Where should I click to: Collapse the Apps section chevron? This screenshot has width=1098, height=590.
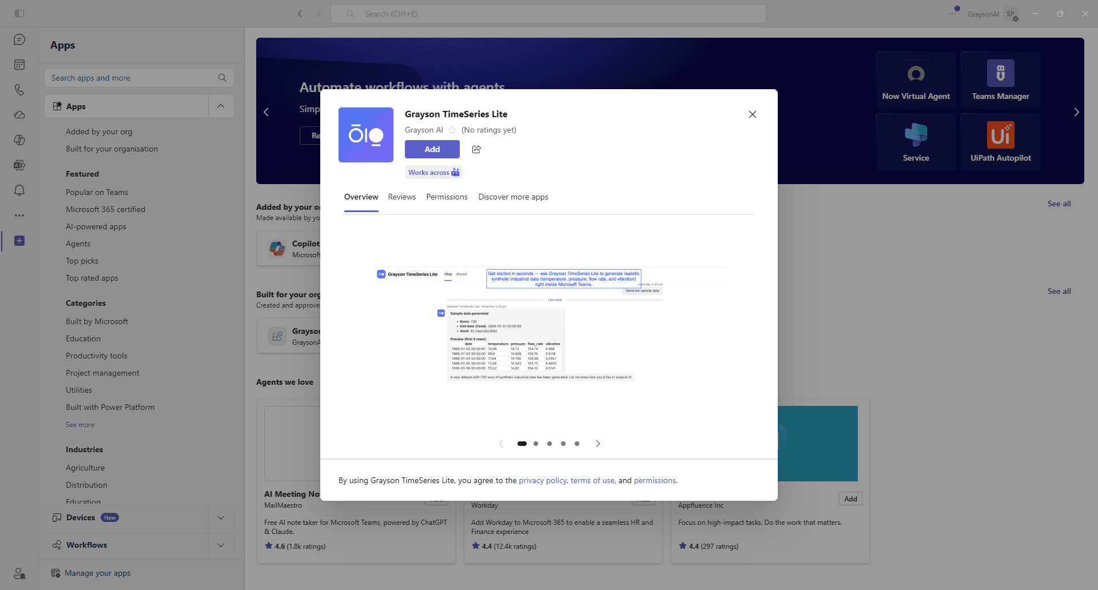point(221,106)
